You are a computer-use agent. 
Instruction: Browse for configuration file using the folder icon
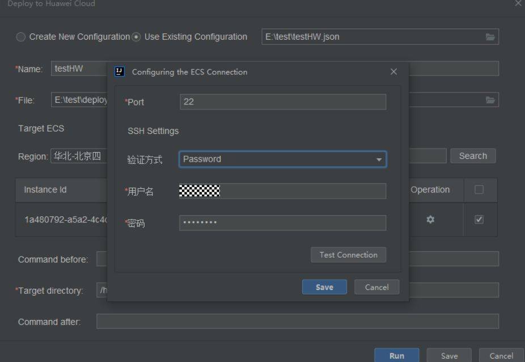490,37
